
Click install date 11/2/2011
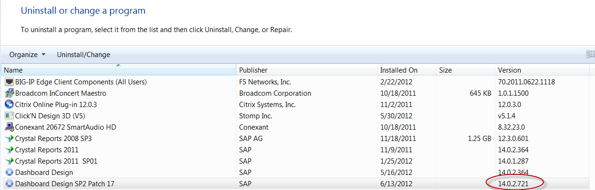(x=396, y=105)
